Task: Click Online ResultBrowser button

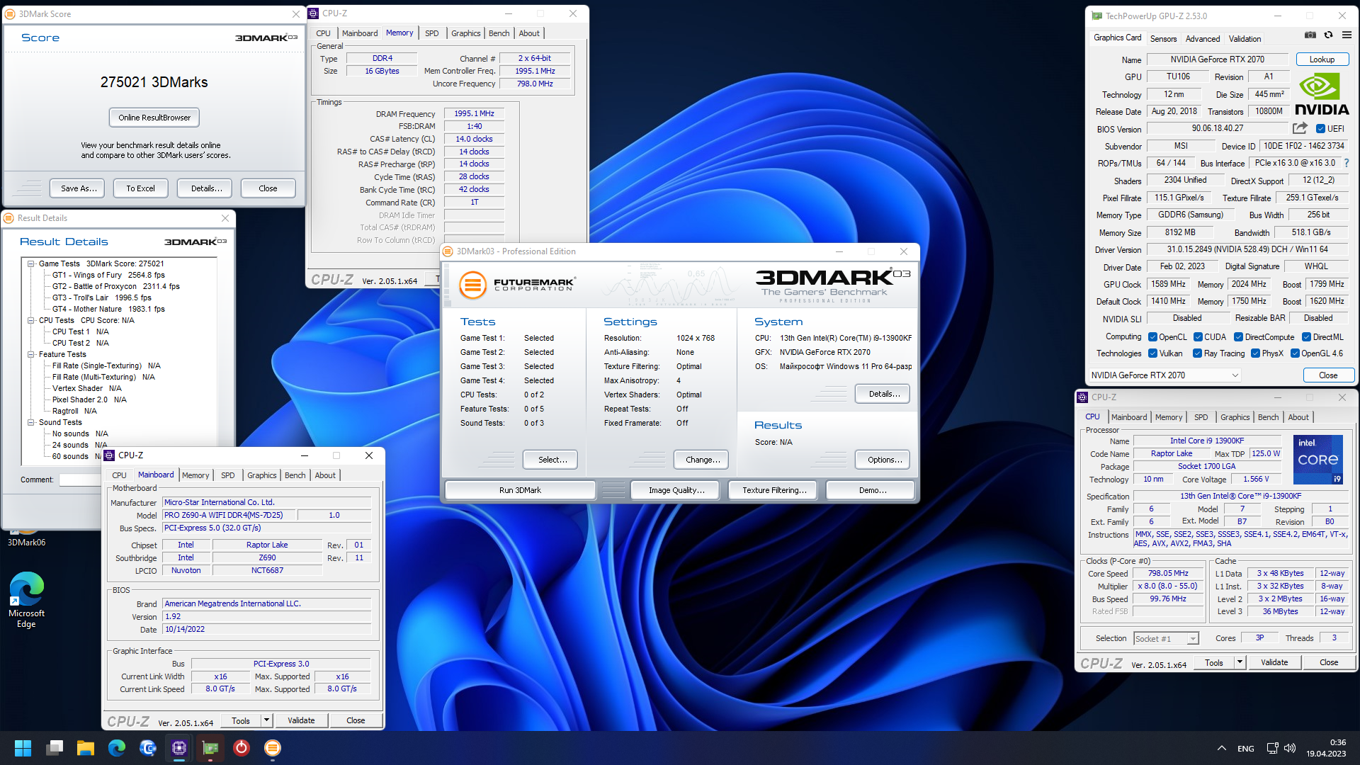Action: [154, 118]
